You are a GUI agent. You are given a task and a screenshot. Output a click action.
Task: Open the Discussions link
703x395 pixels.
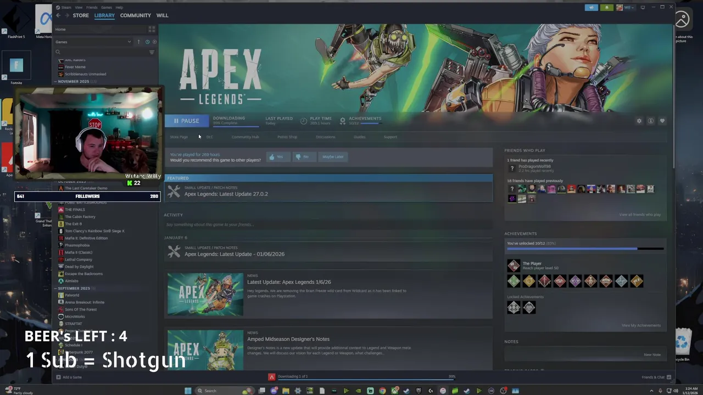pyautogui.click(x=325, y=137)
